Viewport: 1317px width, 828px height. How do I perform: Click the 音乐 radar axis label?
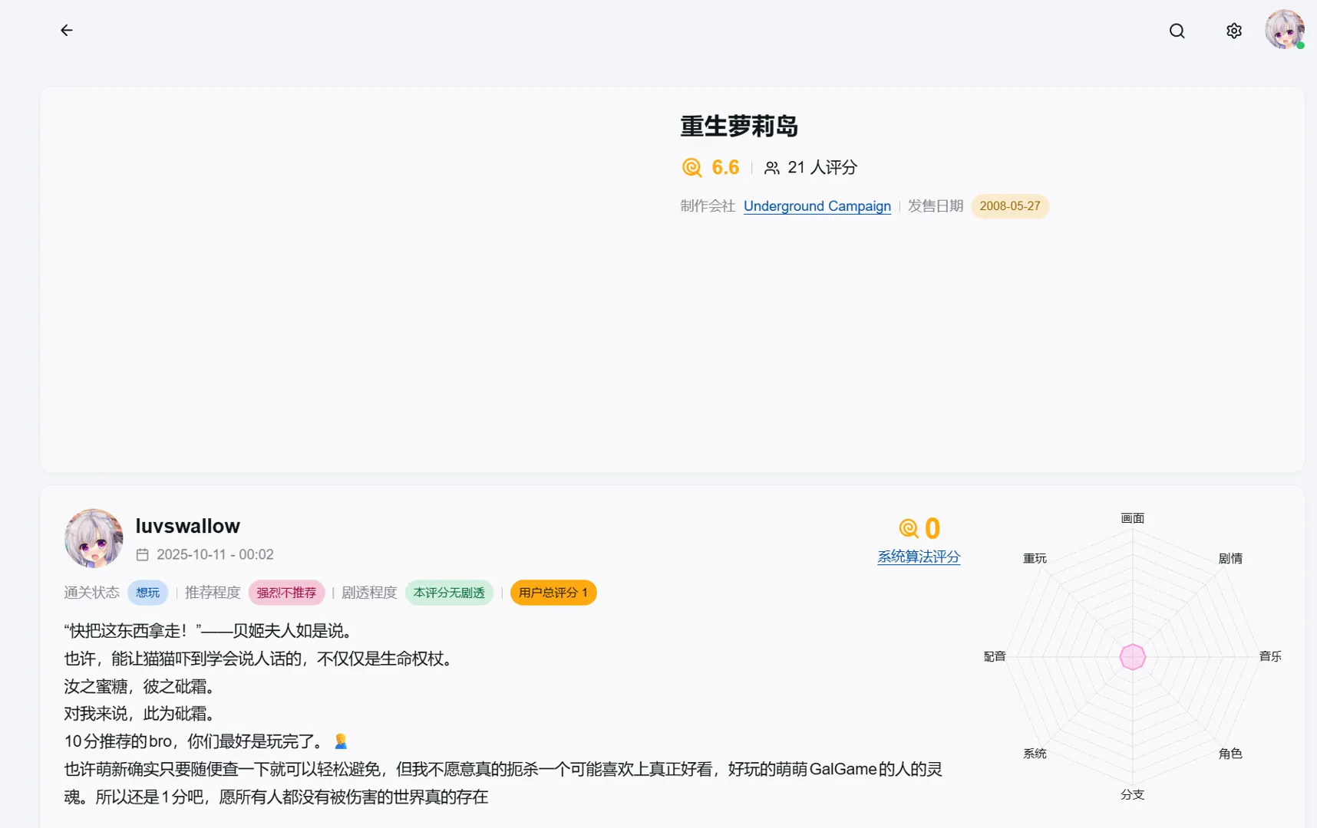click(x=1270, y=656)
